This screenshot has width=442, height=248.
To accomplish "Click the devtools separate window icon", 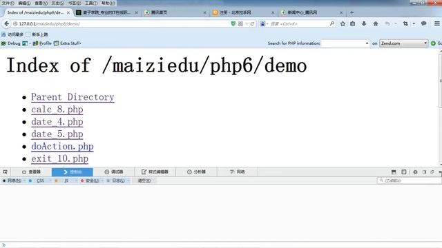I will (432, 172).
